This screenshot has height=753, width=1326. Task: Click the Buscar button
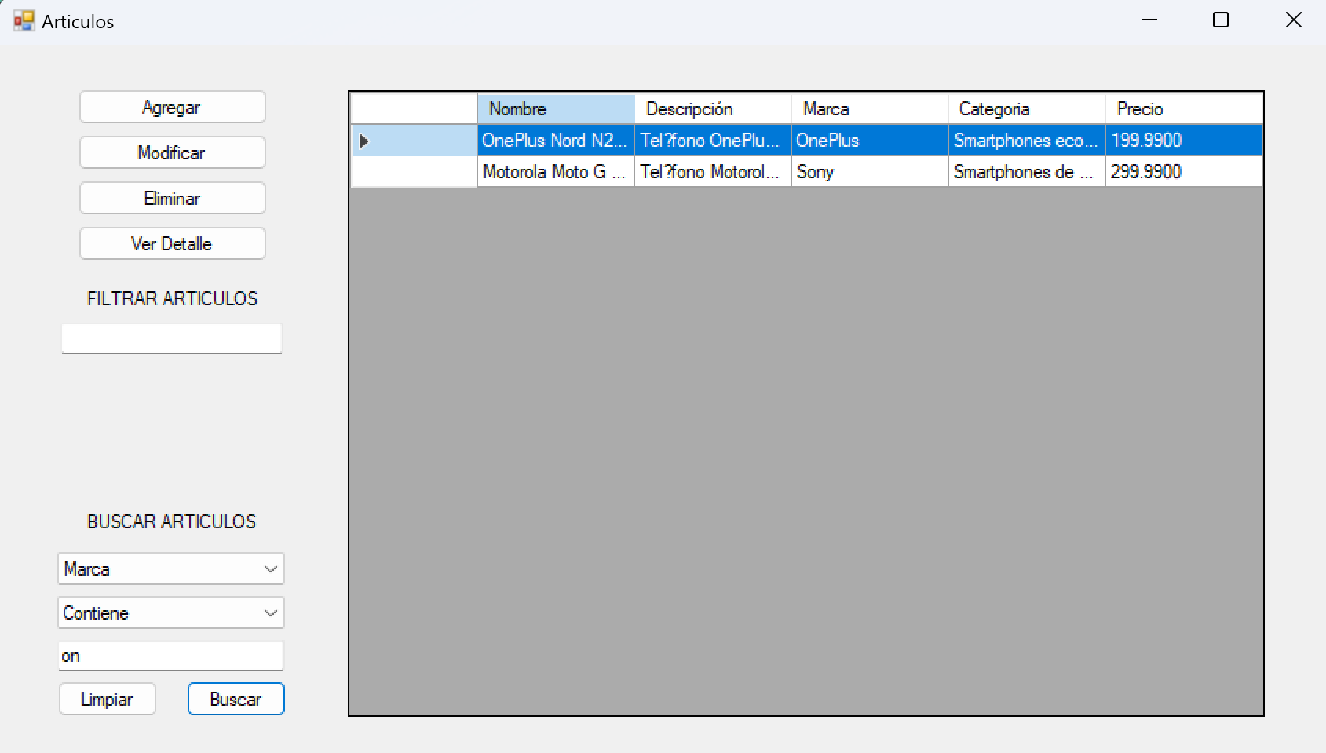coord(236,700)
